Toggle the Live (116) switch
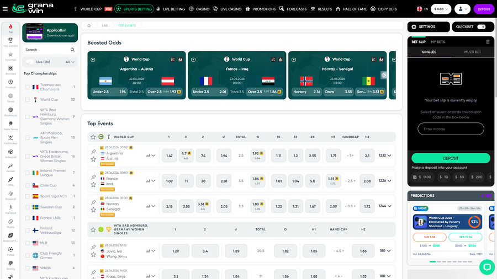 coord(29,62)
